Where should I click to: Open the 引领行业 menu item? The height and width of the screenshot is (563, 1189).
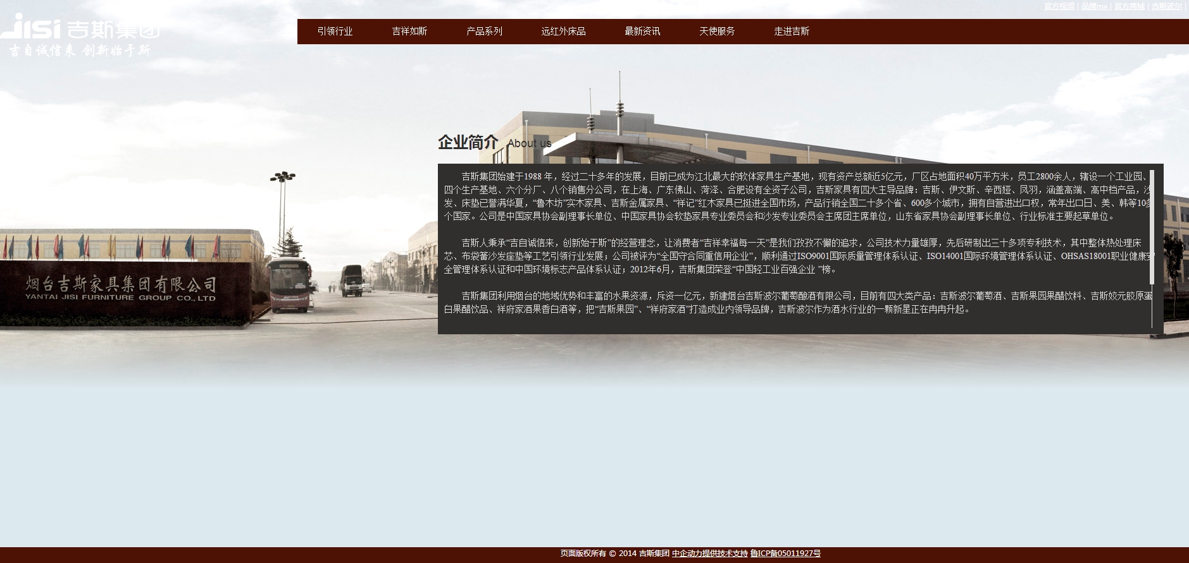tap(335, 32)
